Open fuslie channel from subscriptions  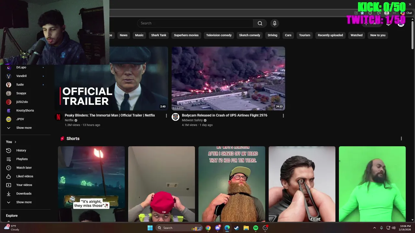[20, 85]
